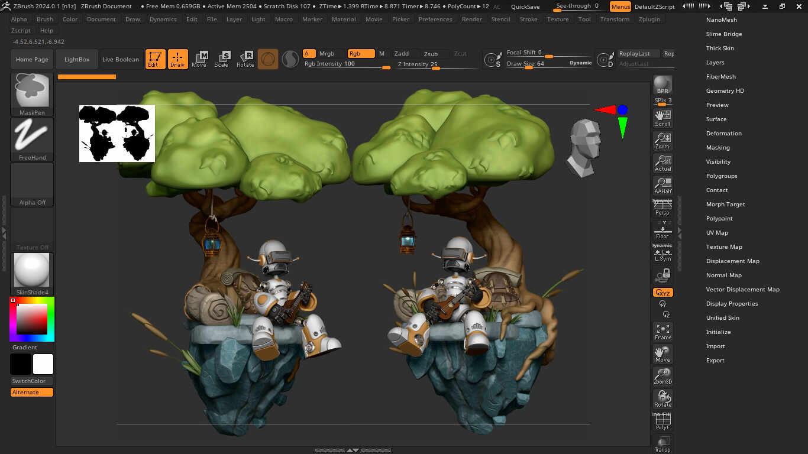The image size is (808, 454).
Task: Open the Preferences menu
Action: (x=435, y=19)
